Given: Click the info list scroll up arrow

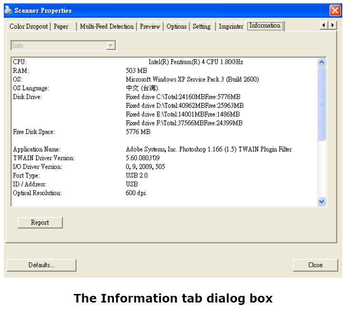Looking at the screenshot, I should (x=321, y=63).
